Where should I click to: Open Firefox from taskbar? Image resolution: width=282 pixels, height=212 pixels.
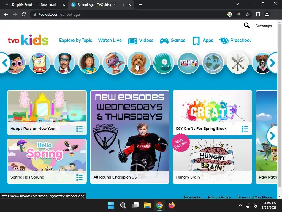pos(172,205)
